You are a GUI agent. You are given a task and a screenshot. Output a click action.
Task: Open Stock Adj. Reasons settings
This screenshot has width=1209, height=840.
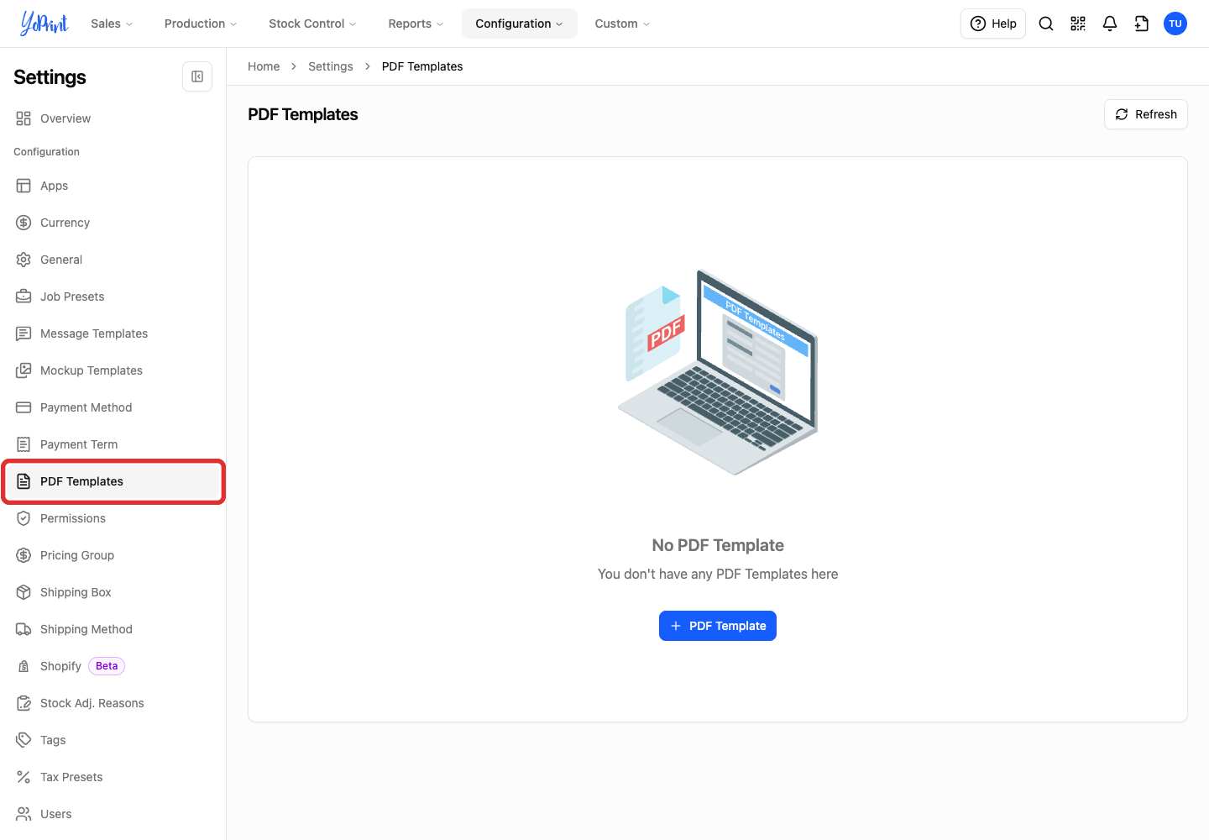click(x=113, y=703)
